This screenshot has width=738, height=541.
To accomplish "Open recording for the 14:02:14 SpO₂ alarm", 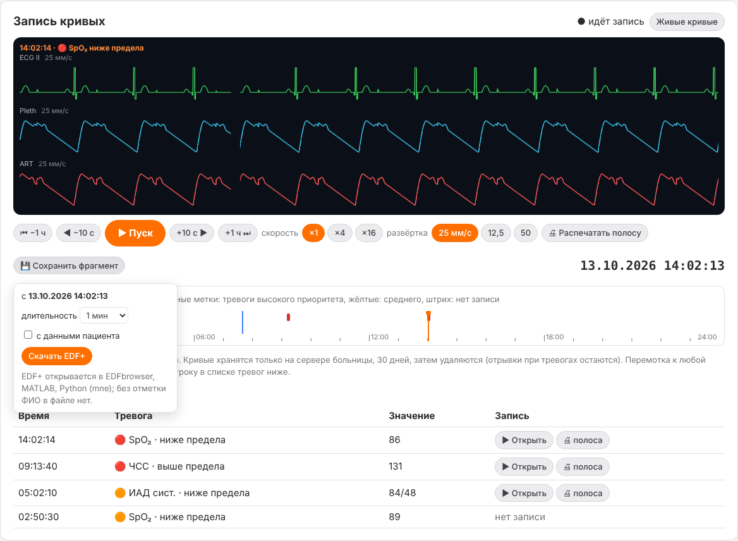I will [x=524, y=441].
